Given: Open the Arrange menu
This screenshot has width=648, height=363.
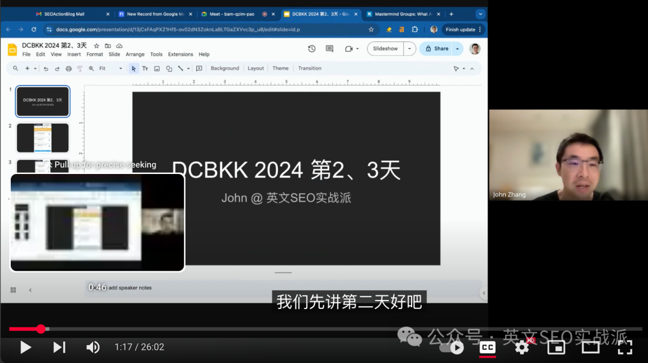Looking at the screenshot, I should (135, 55).
